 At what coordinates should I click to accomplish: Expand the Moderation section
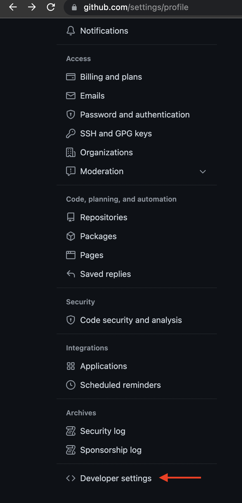pos(203,172)
